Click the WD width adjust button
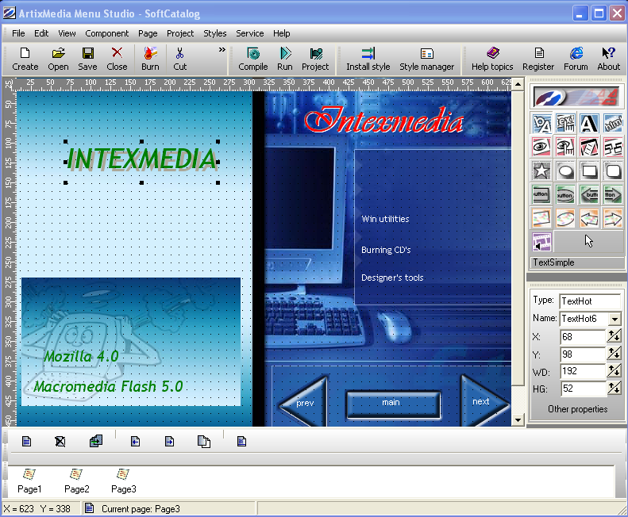This screenshot has height=517, width=628. coord(615,371)
